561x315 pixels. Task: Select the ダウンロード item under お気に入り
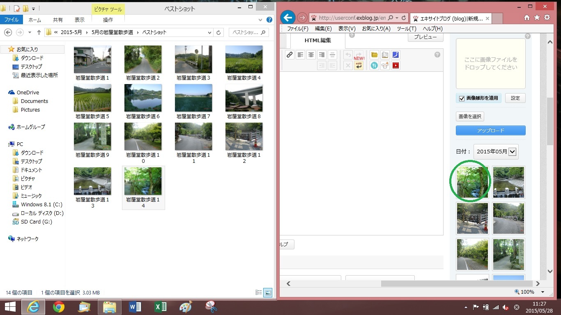pyautogui.click(x=32, y=58)
